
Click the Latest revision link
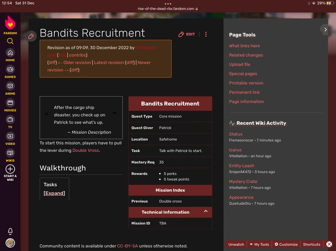(109, 63)
